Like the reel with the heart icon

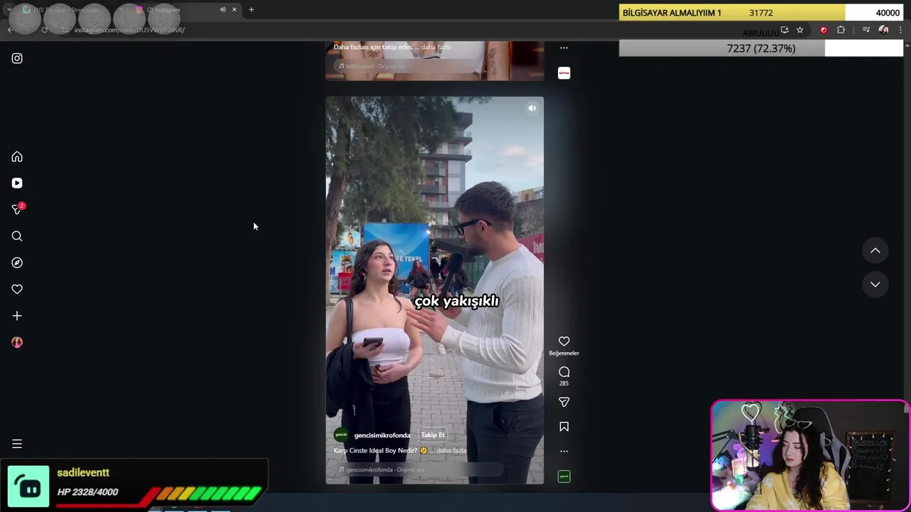[x=564, y=341]
